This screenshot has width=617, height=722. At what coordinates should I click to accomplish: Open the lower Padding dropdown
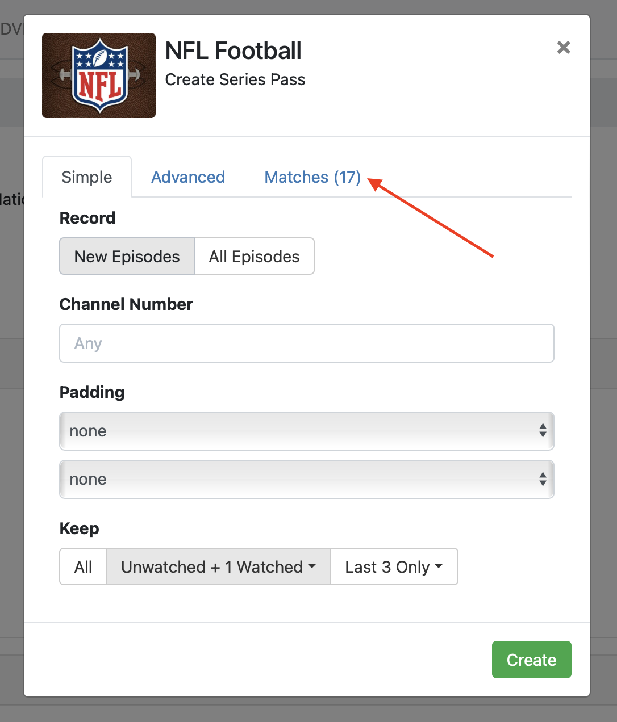[x=307, y=480]
